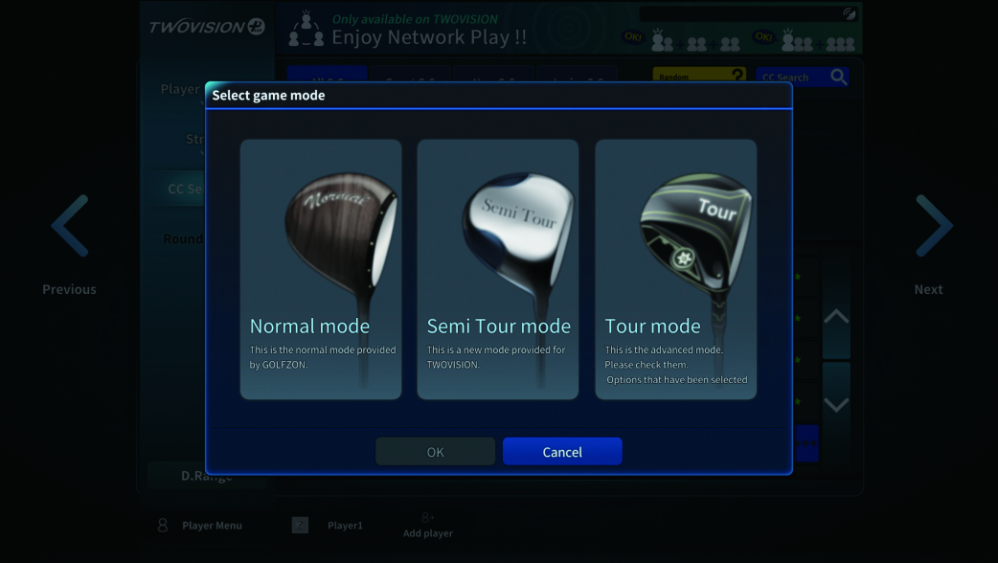Click the Random button question mark
Screen dimensions: 998x563
(x=737, y=75)
